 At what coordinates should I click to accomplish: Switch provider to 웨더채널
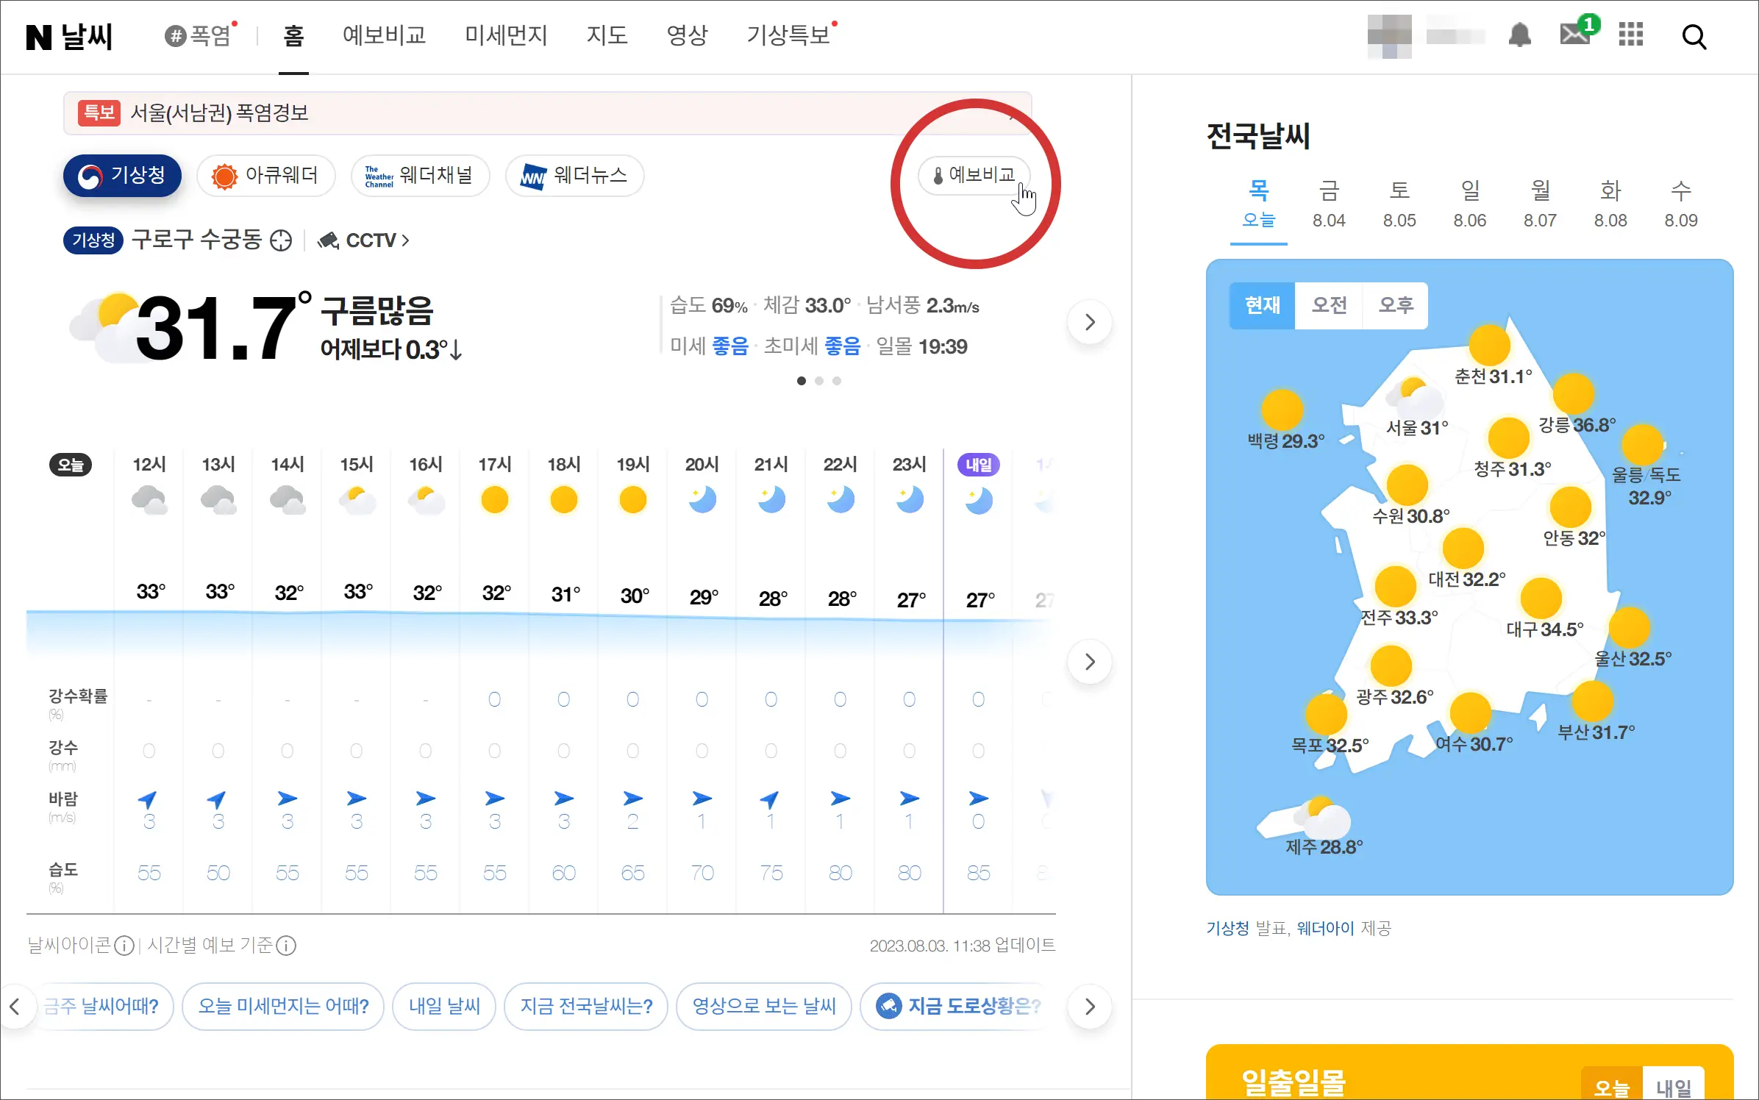click(x=420, y=176)
